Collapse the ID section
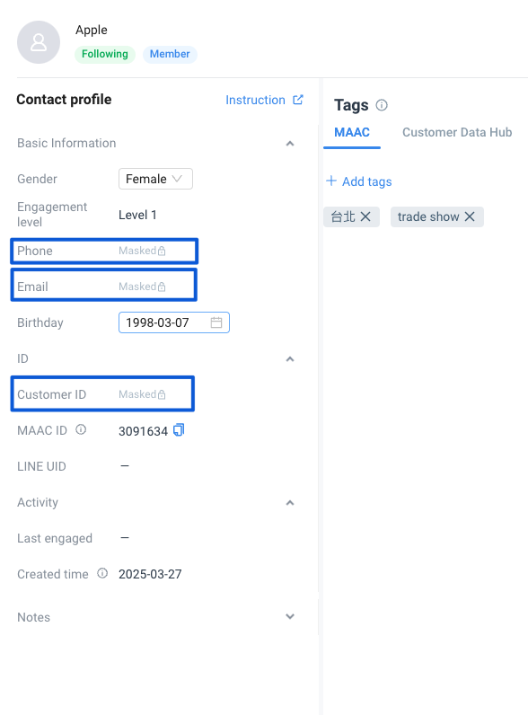 point(289,359)
